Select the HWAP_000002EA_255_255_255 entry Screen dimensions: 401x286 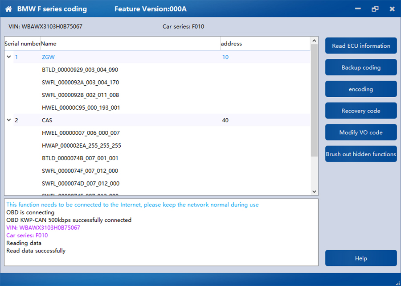(82, 145)
